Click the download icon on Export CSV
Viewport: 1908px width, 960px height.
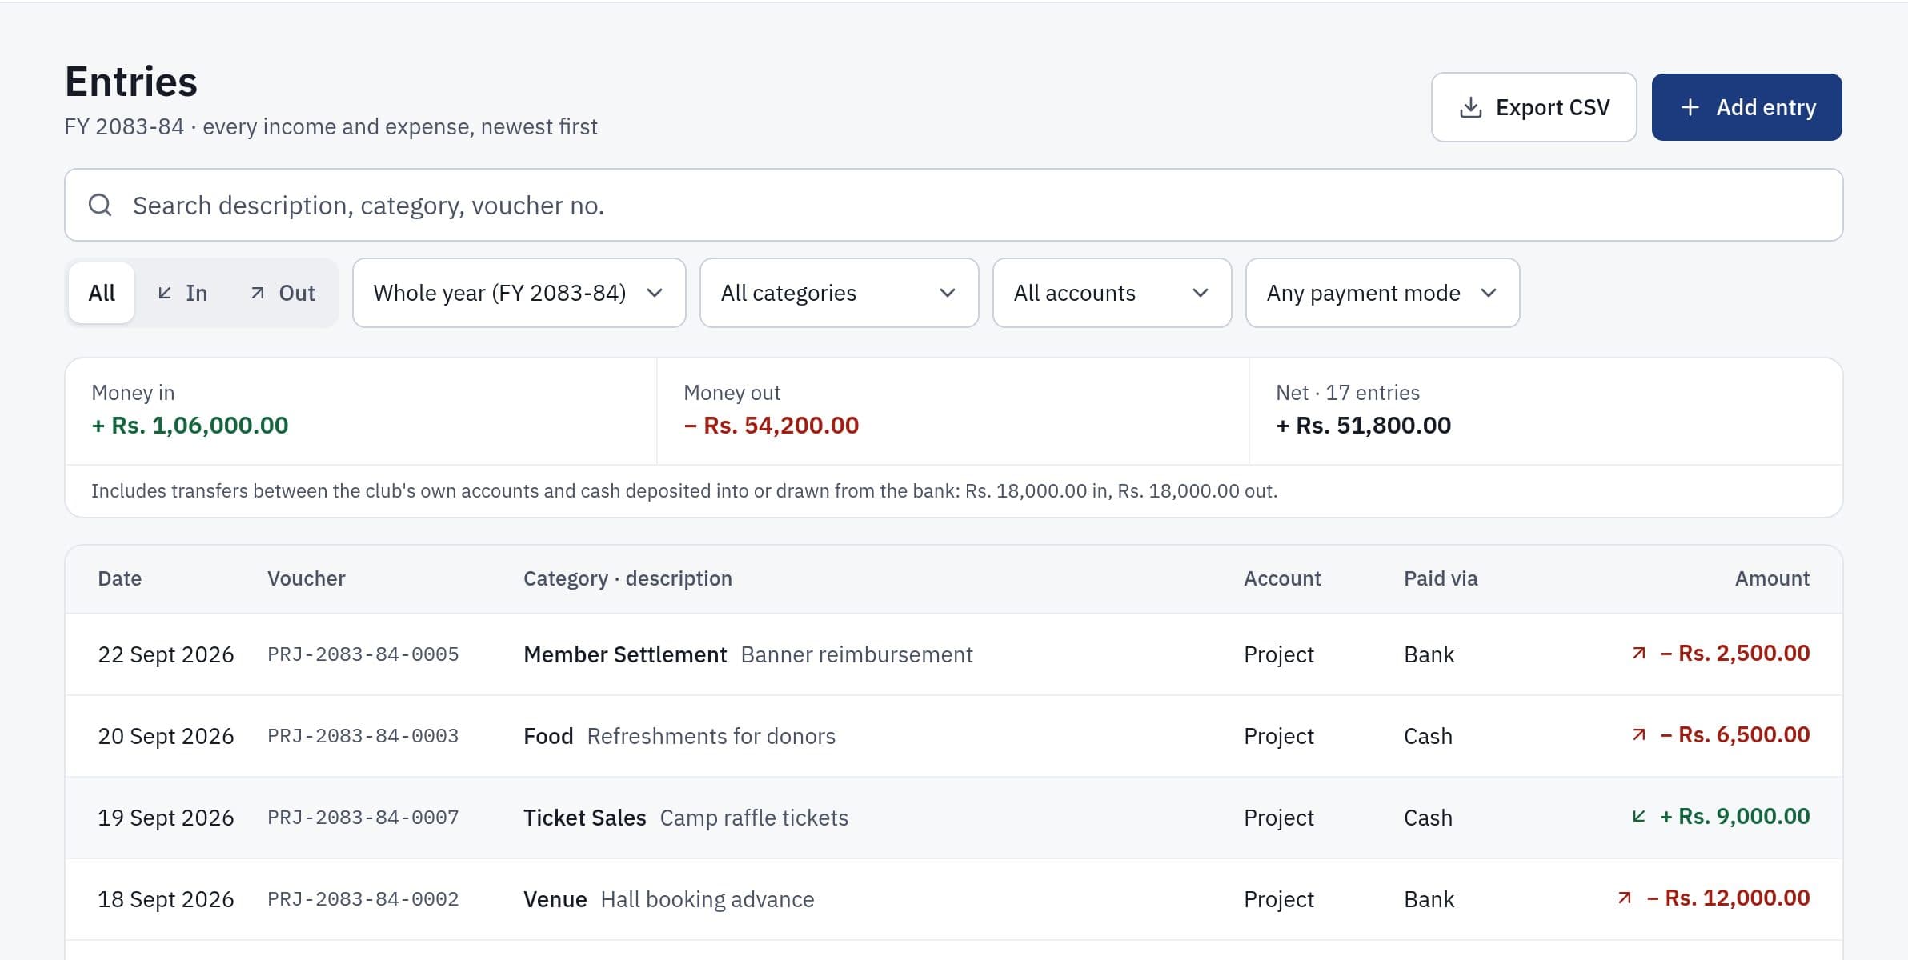[1470, 107]
